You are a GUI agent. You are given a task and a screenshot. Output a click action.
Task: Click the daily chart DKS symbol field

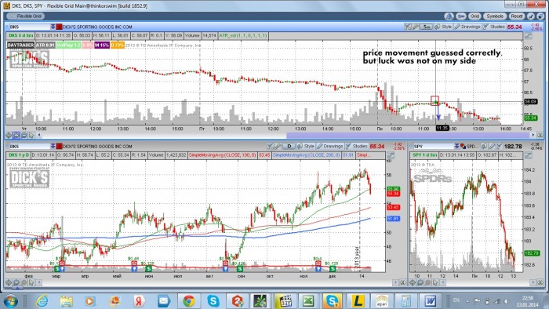pyautogui.click(x=30, y=147)
